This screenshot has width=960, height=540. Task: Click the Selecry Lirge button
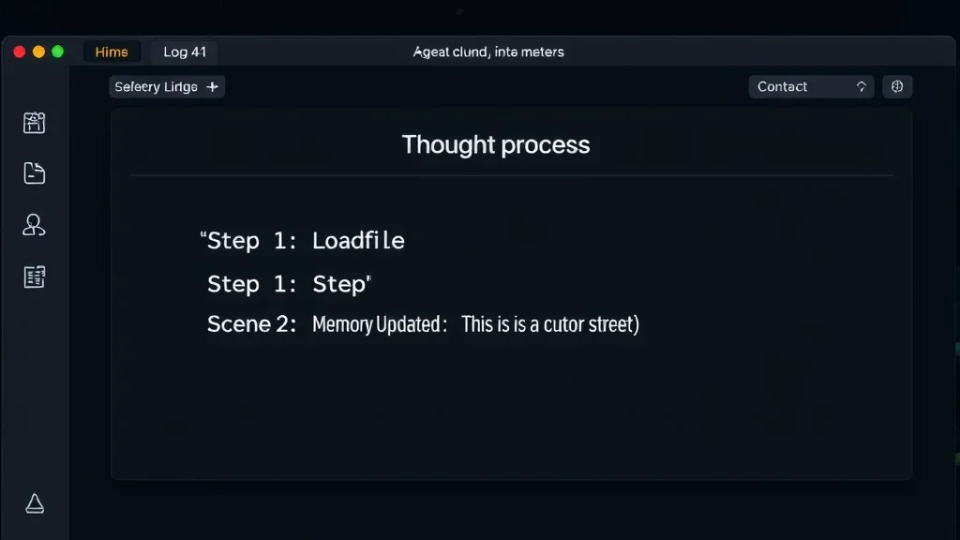tap(167, 86)
